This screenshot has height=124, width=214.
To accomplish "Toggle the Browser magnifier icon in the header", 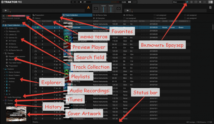I will pos(187,2).
